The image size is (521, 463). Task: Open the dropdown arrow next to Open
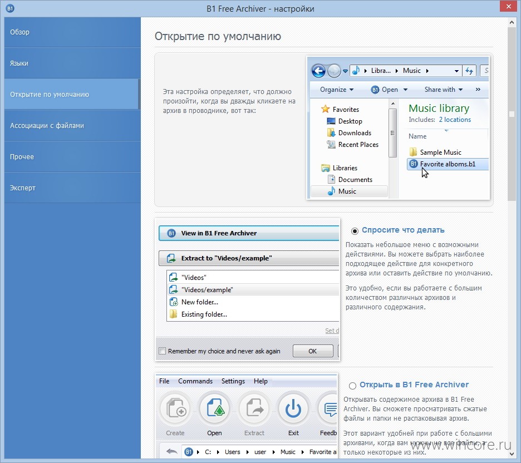pos(405,90)
